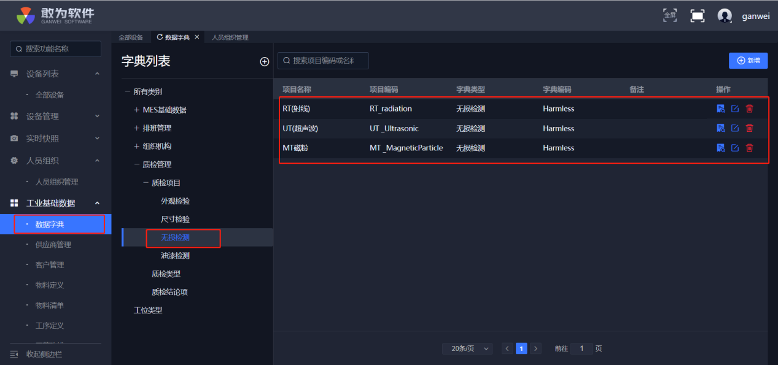Image resolution: width=778 pixels, height=365 pixels.
Task: Click the screen expand frame icon
Action: 698,16
